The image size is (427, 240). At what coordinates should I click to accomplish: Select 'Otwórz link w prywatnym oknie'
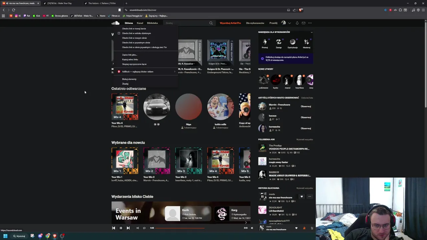click(x=136, y=43)
